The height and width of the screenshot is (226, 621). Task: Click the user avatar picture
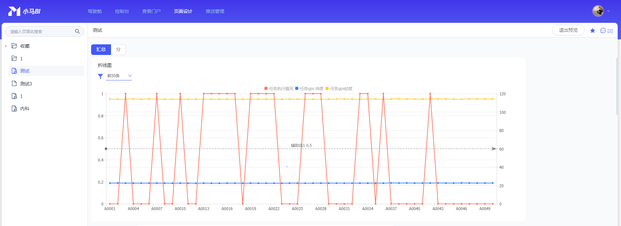598,11
